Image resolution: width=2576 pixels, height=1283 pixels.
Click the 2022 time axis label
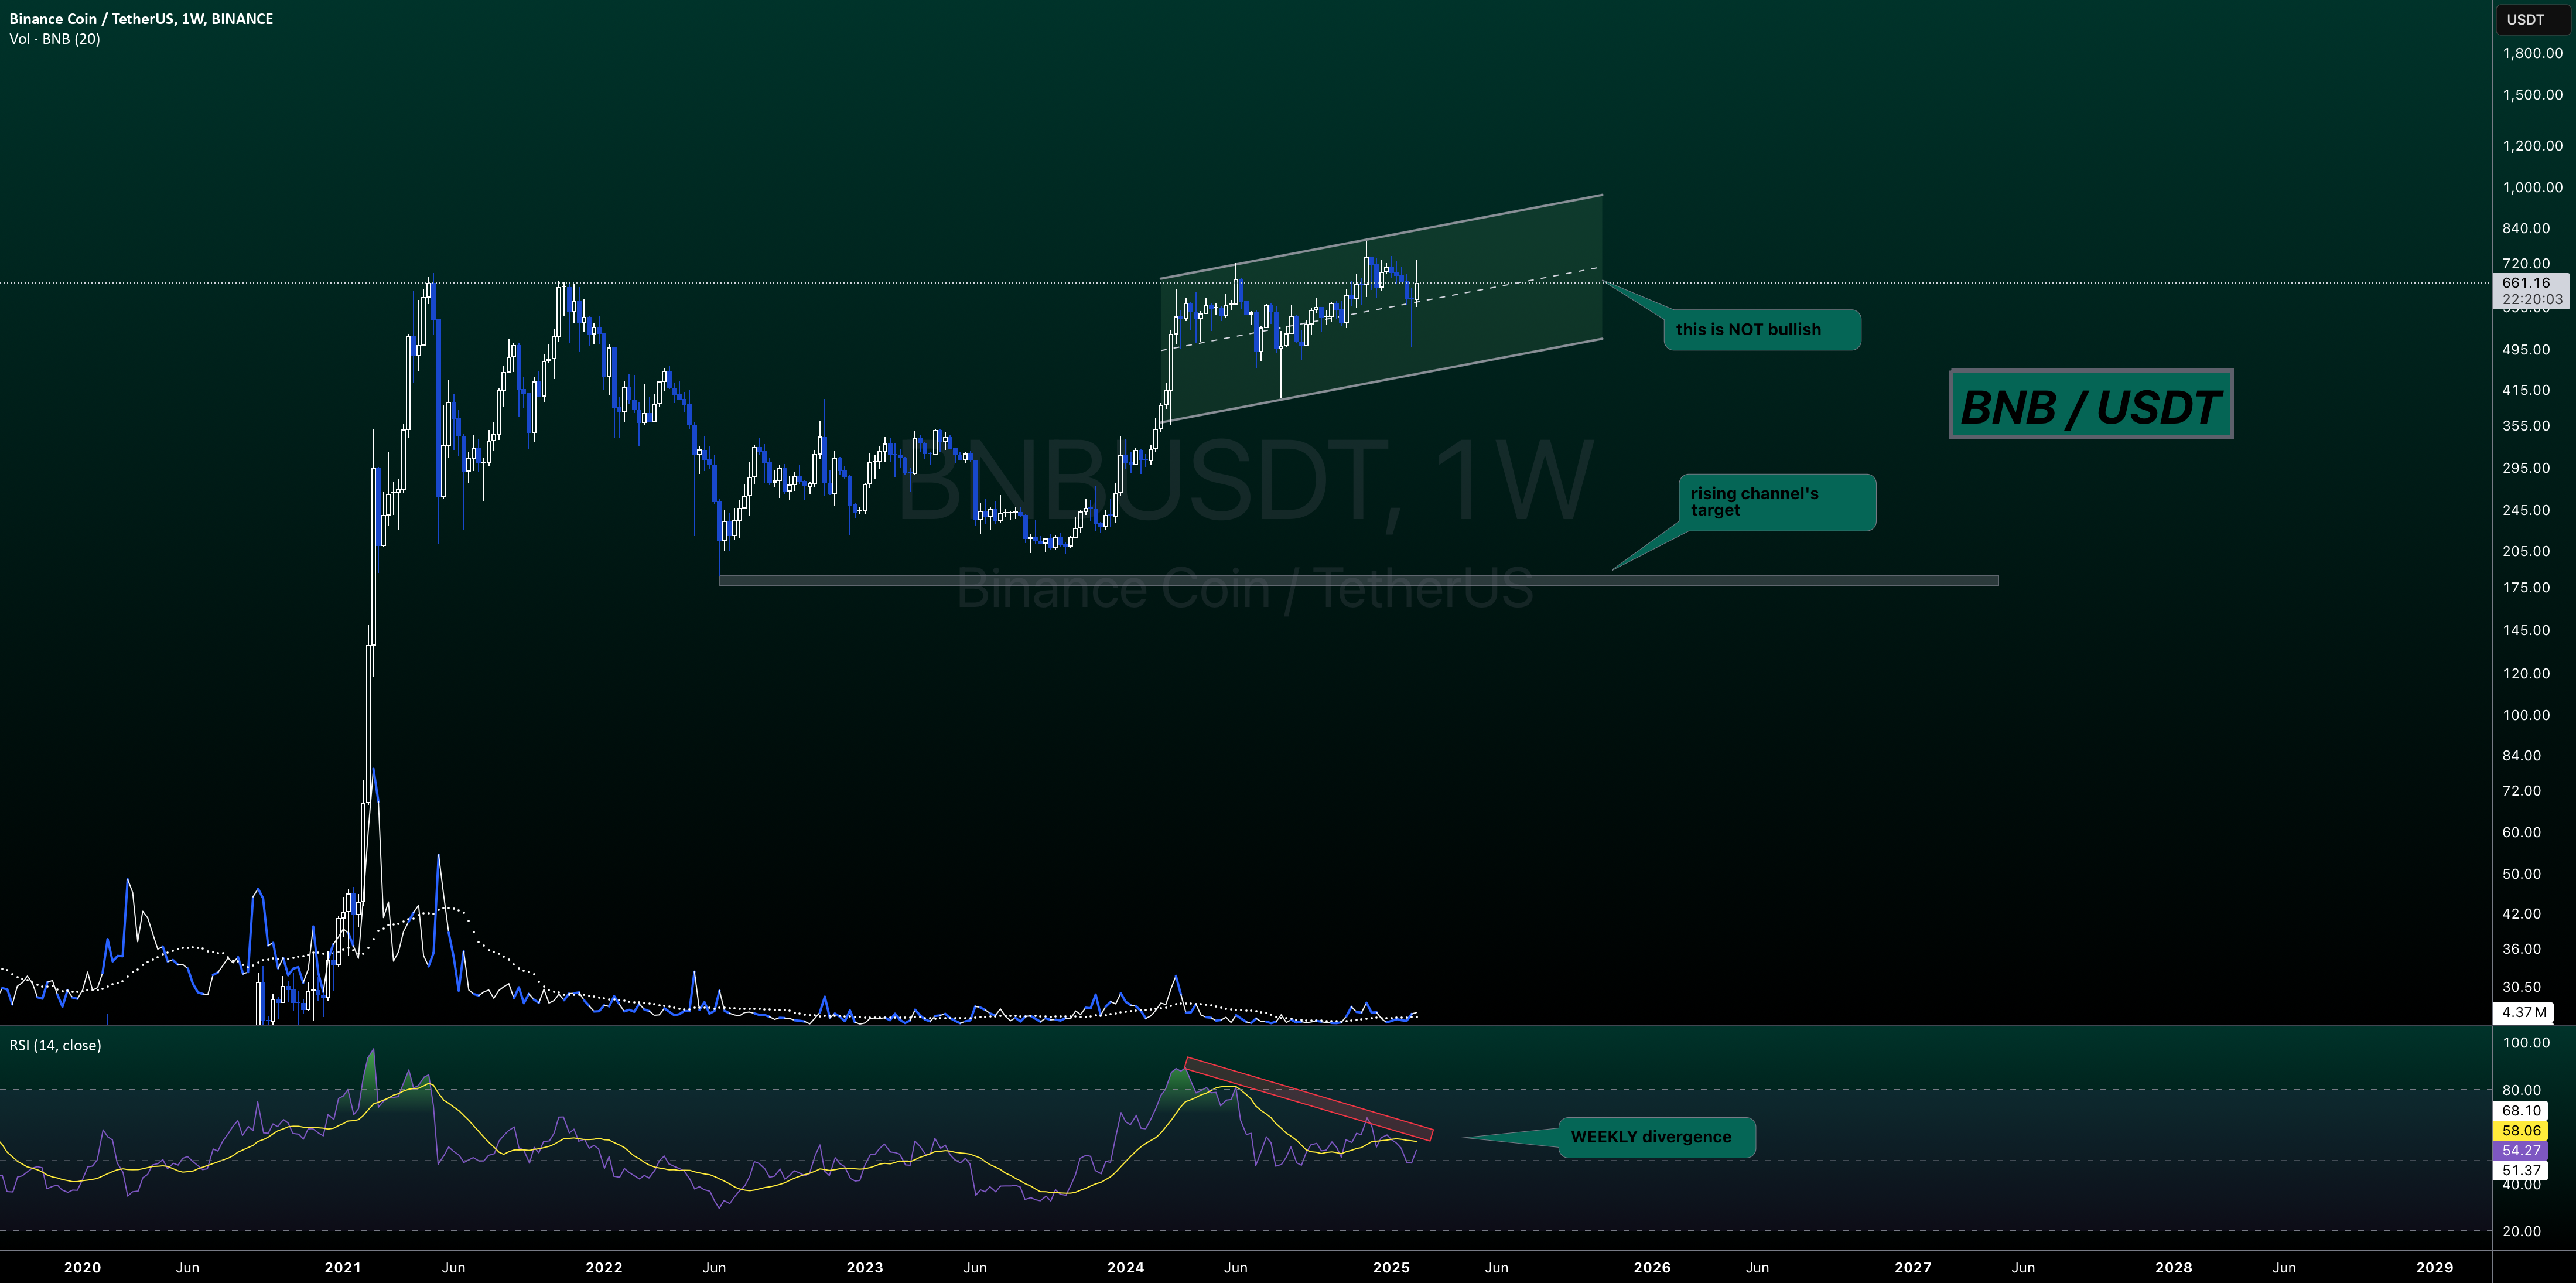coord(604,1267)
